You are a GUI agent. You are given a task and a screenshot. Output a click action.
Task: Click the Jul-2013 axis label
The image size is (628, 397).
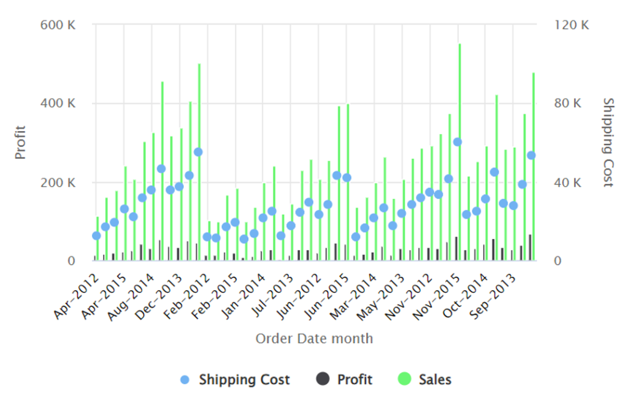click(x=273, y=295)
